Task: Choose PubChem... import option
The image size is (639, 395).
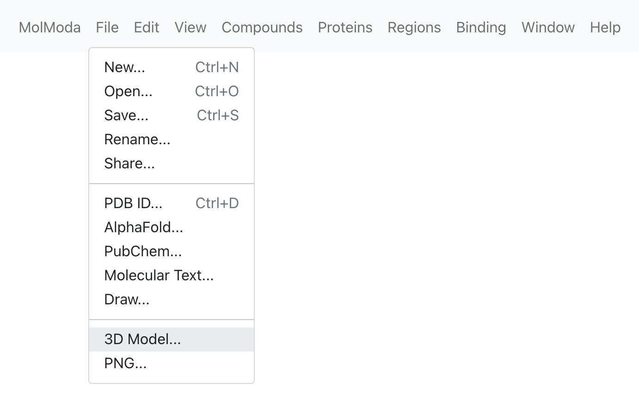Action: (172, 252)
